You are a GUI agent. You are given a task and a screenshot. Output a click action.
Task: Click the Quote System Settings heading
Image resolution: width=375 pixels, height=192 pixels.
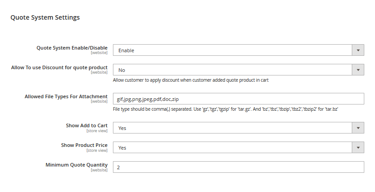(45, 17)
